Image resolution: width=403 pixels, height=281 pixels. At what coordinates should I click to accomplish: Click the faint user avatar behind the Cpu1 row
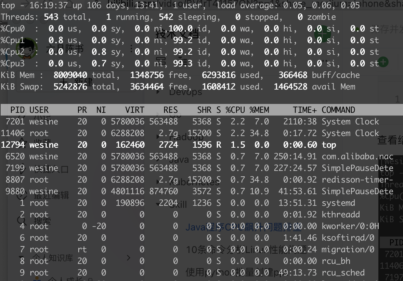coord(27,49)
